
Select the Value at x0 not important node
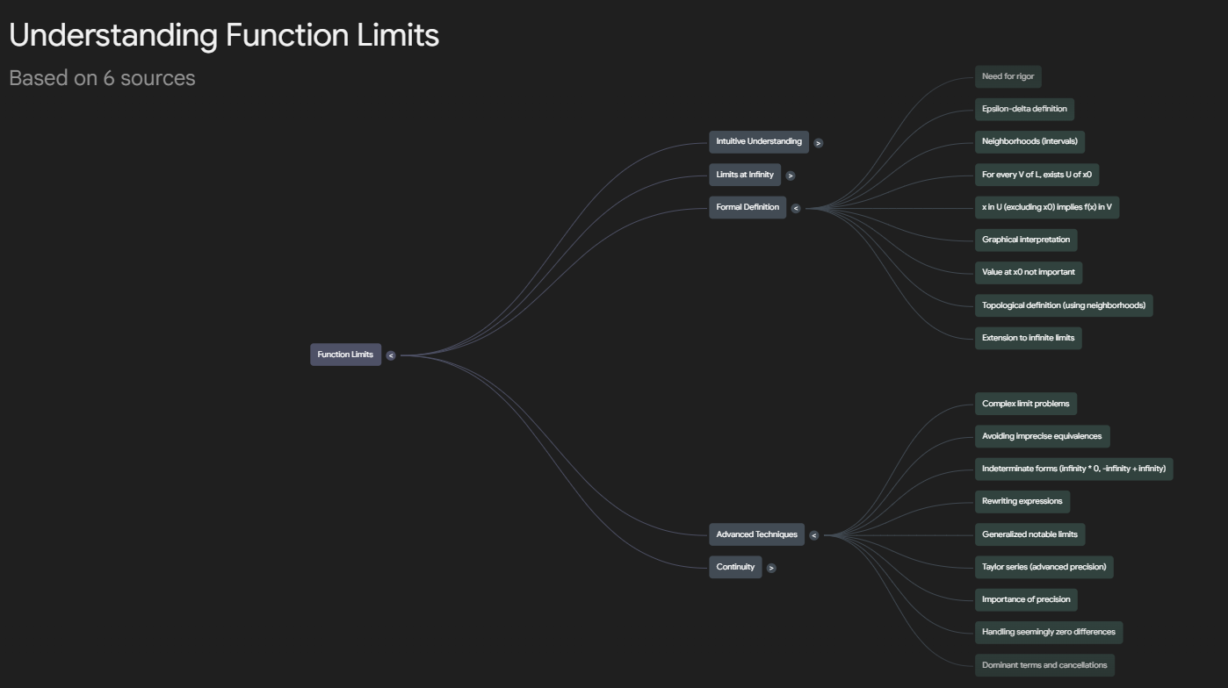[1029, 272]
